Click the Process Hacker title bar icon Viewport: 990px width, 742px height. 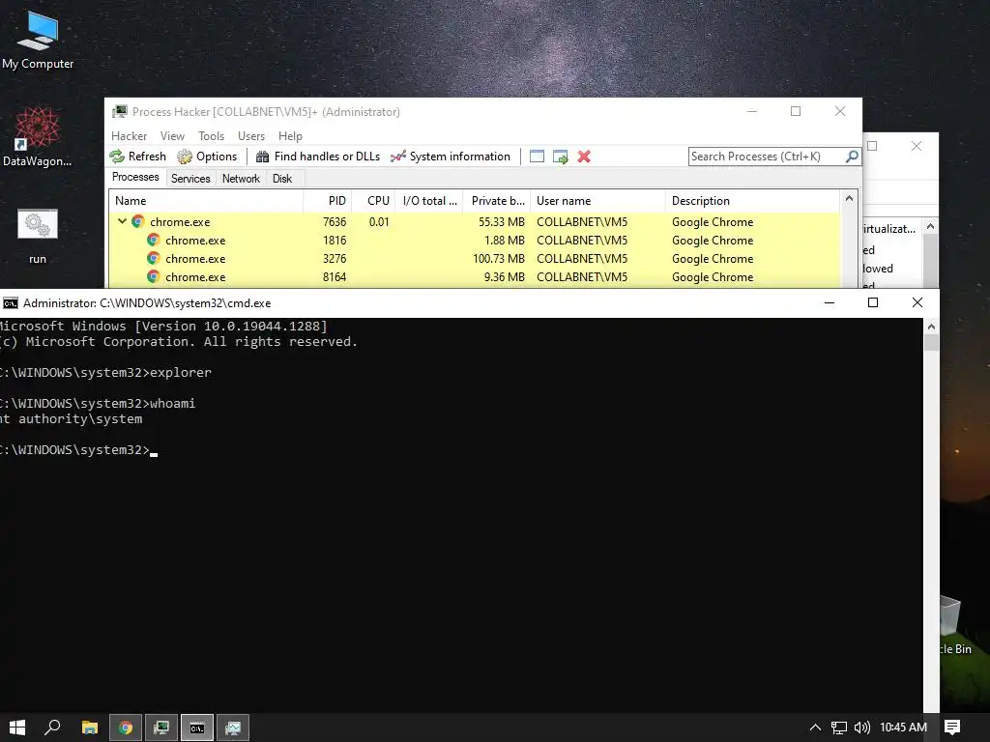[119, 112]
